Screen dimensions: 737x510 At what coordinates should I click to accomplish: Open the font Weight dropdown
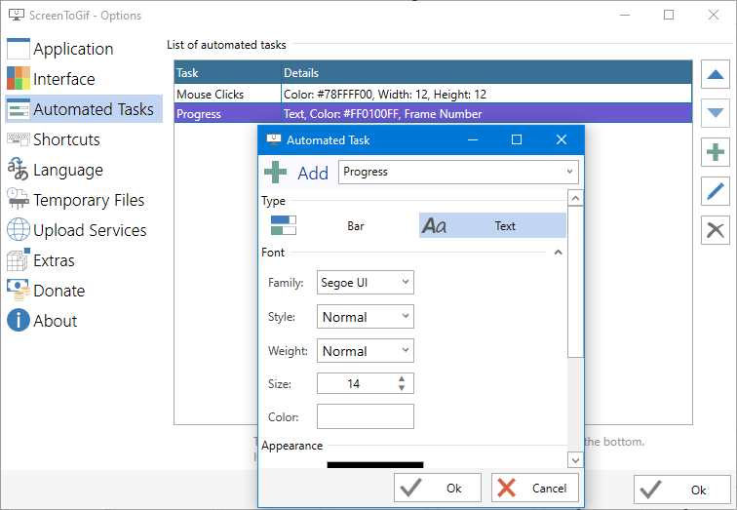(366, 351)
